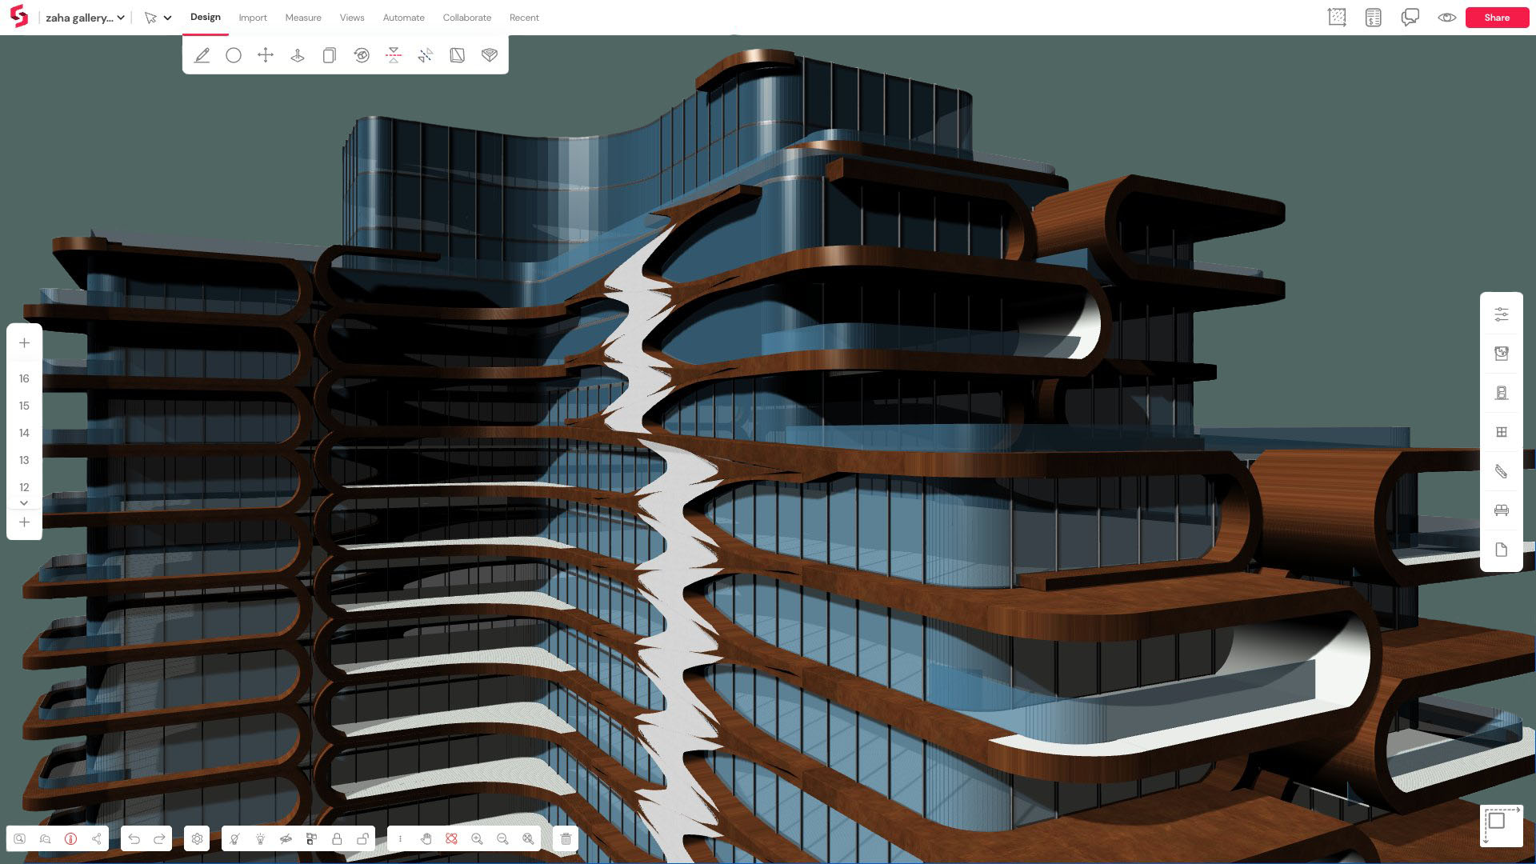The width and height of the screenshot is (1536, 864).
Task: Open the Recent tab
Action: click(x=524, y=18)
